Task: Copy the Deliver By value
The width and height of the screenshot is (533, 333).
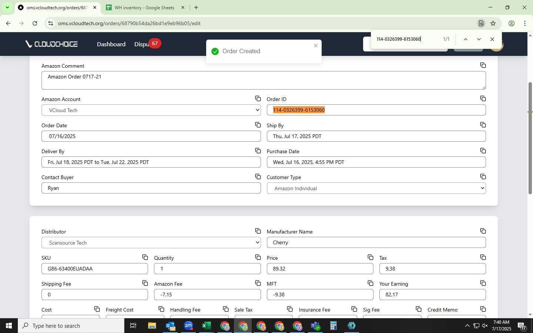Action: pyautogui.click(x=258, y=151)
